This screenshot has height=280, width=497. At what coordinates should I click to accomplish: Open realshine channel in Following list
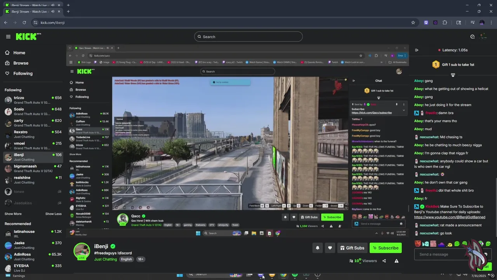(x=33, y=180)
